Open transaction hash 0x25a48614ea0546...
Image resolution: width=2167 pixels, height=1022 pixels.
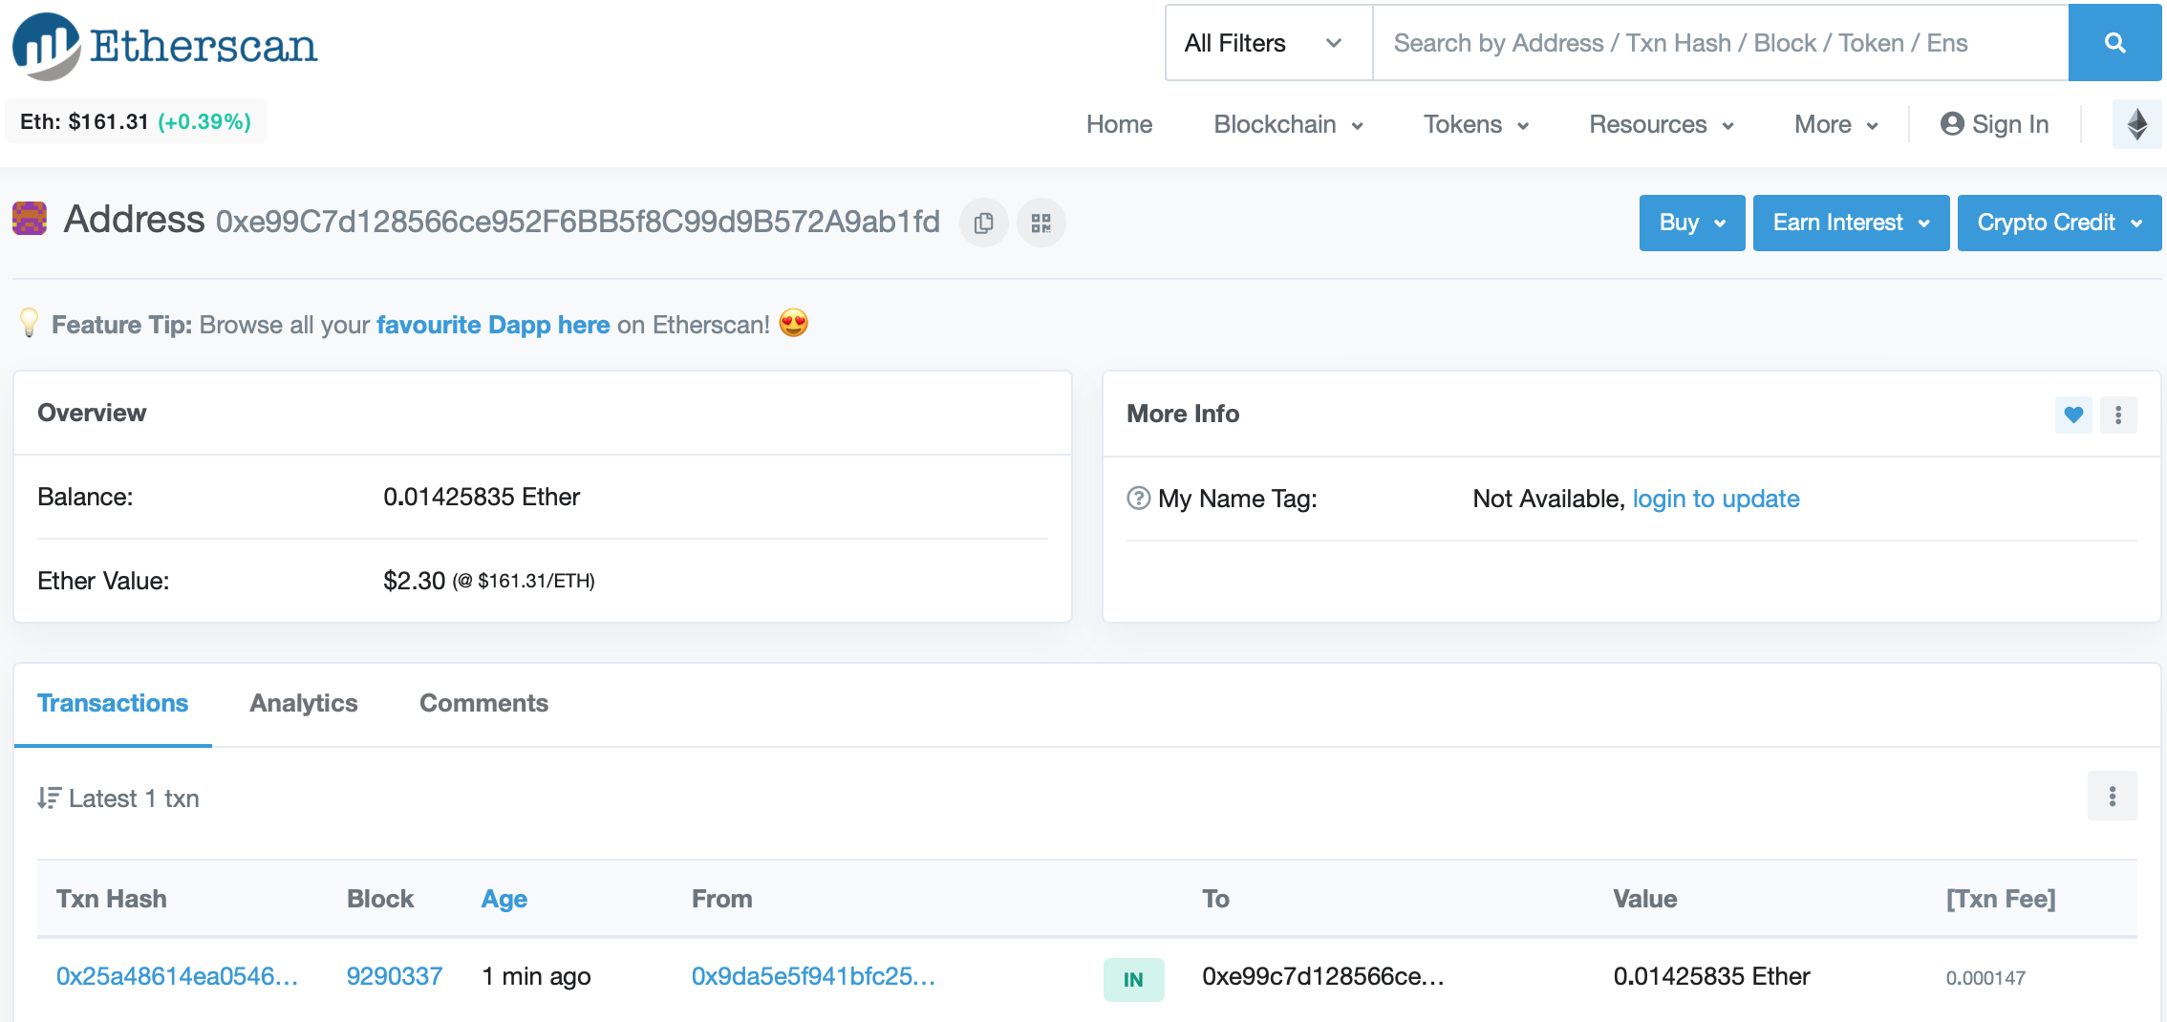tap(177, 976)
